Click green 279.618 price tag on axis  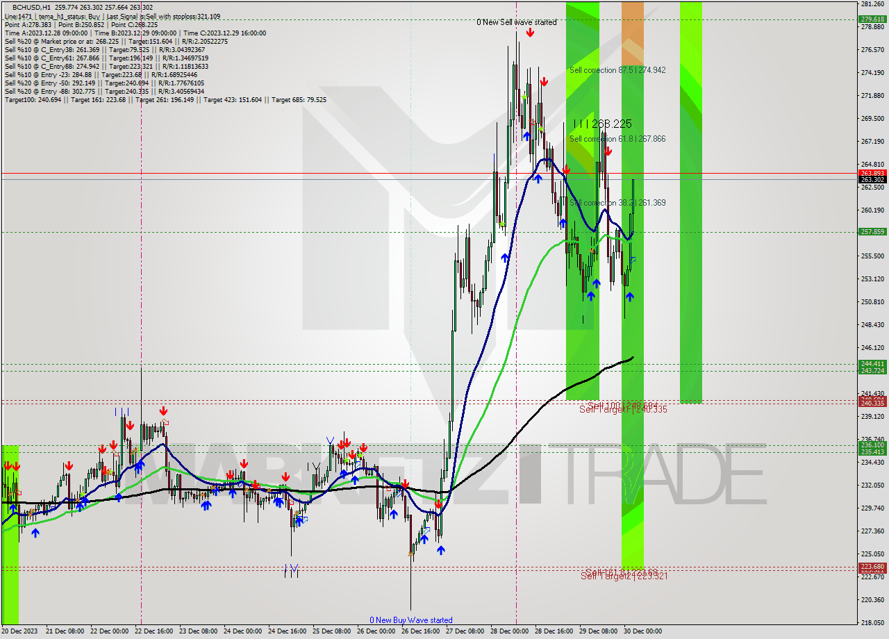(x=872, y=19)
